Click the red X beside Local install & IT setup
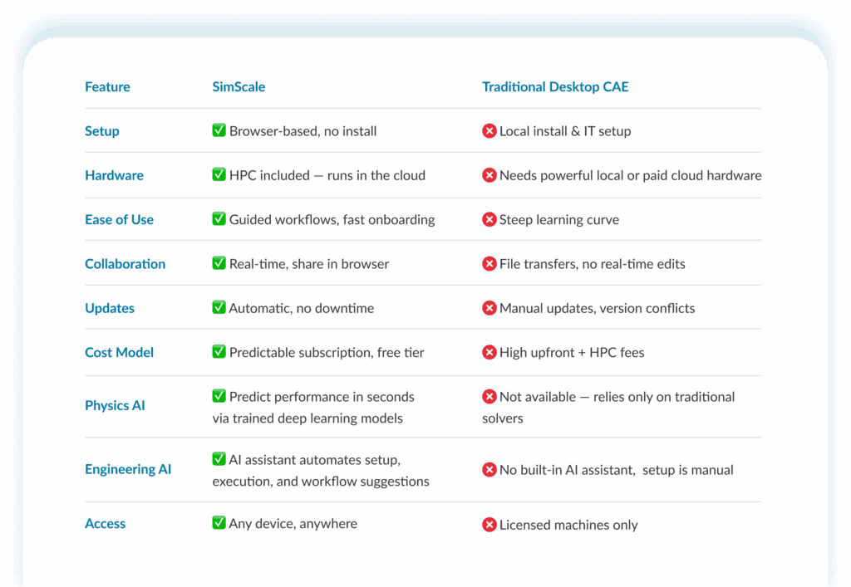This screenshot has height=587, width=851. click(x=489, y=131)
